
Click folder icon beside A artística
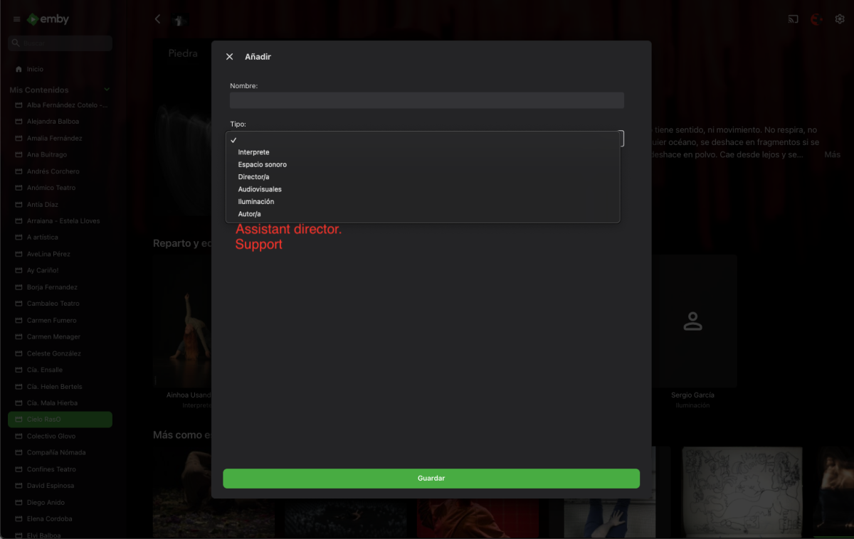(19, 238)
